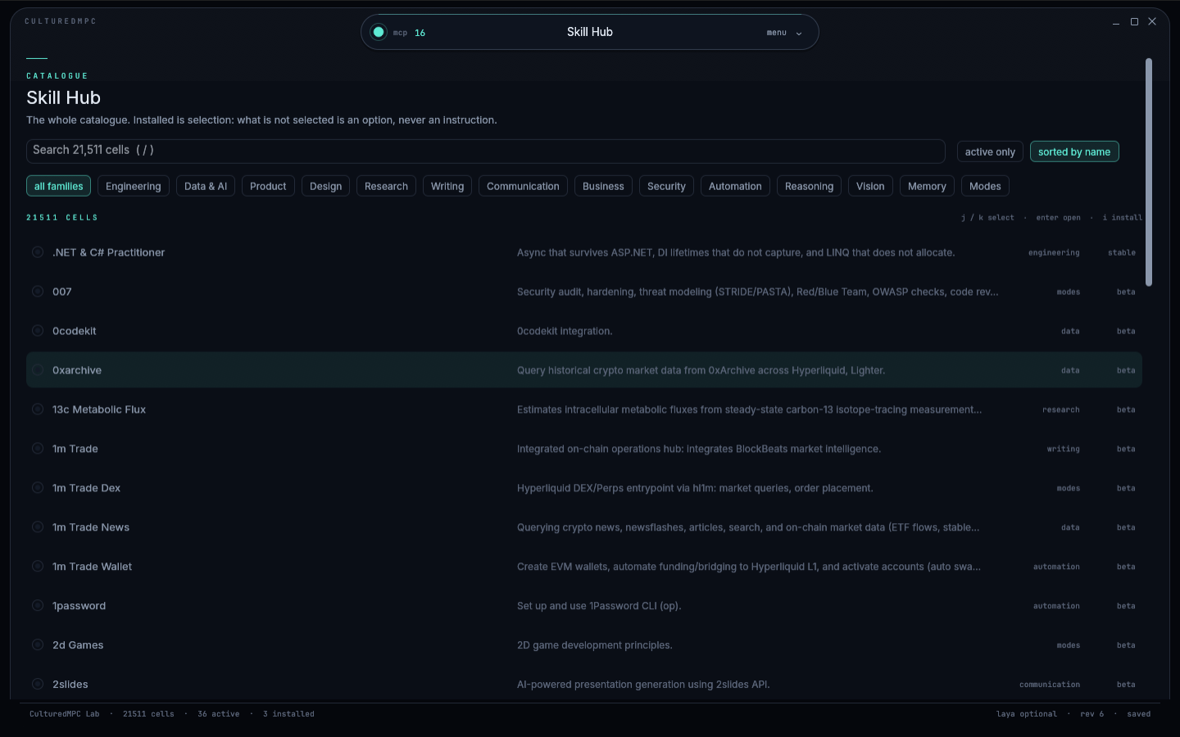The height and width of the screenshot is (737, 1180).
Task: Select the Automation family chip
Action: [x=735, y=186]
